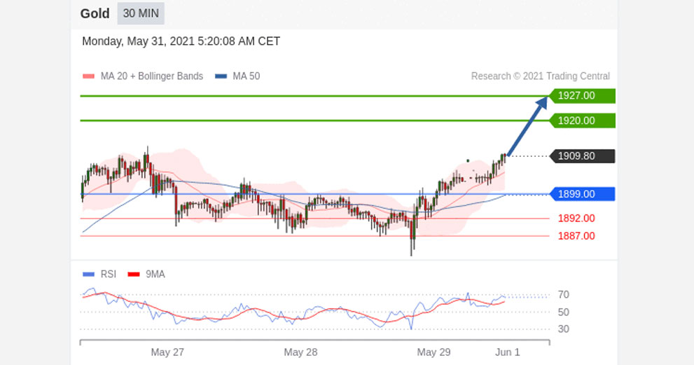The image size is (694, 365).
Task: Select the date 'Monday, May 31, 2021 5:20:08 AM CET'
Action: (181, 41)
